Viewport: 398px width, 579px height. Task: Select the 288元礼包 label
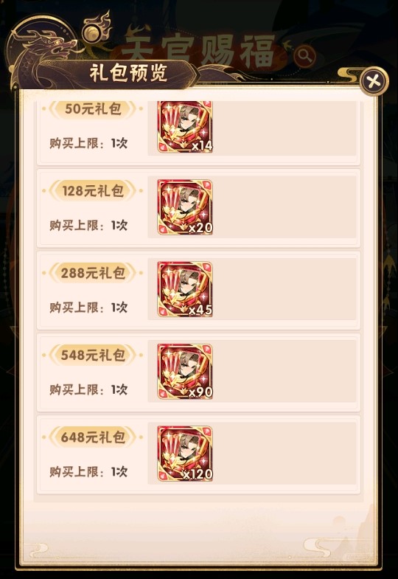click(93, 273)
